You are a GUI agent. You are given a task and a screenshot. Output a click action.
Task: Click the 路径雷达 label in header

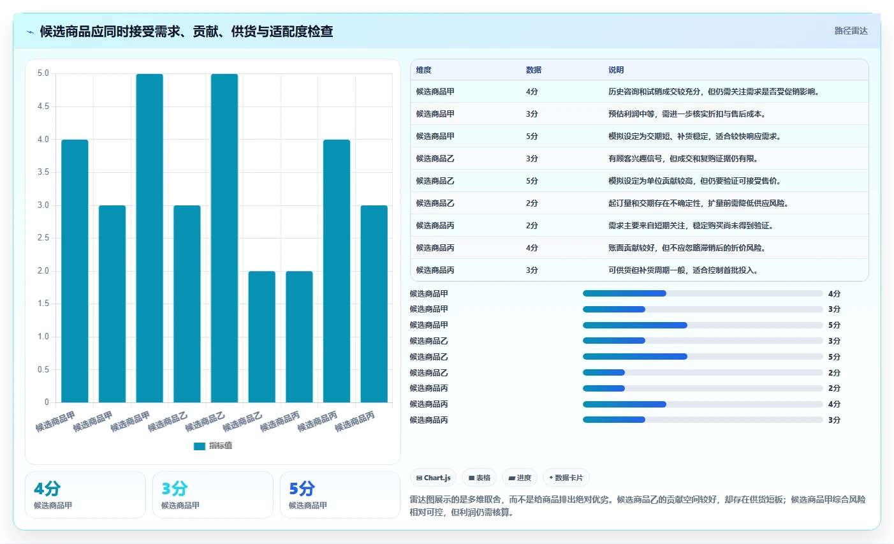click(851, 31)
